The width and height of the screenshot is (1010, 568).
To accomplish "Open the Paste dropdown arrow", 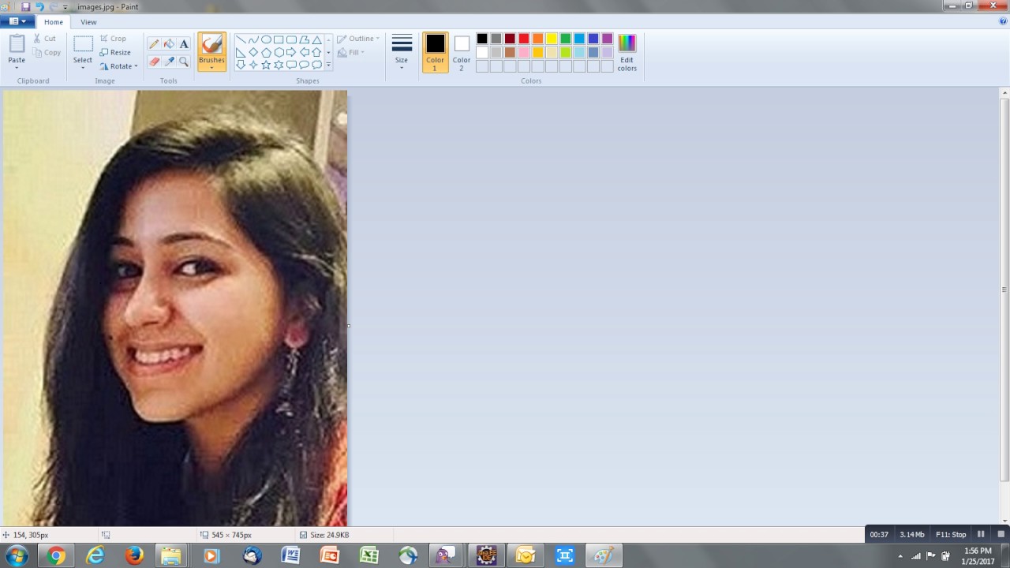I will point(17,68).
